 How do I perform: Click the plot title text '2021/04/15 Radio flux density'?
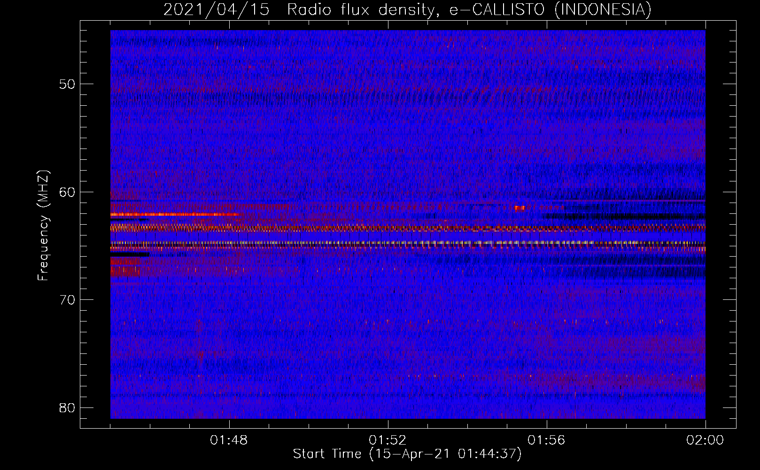pyautogui.click(x=299, y=9)
